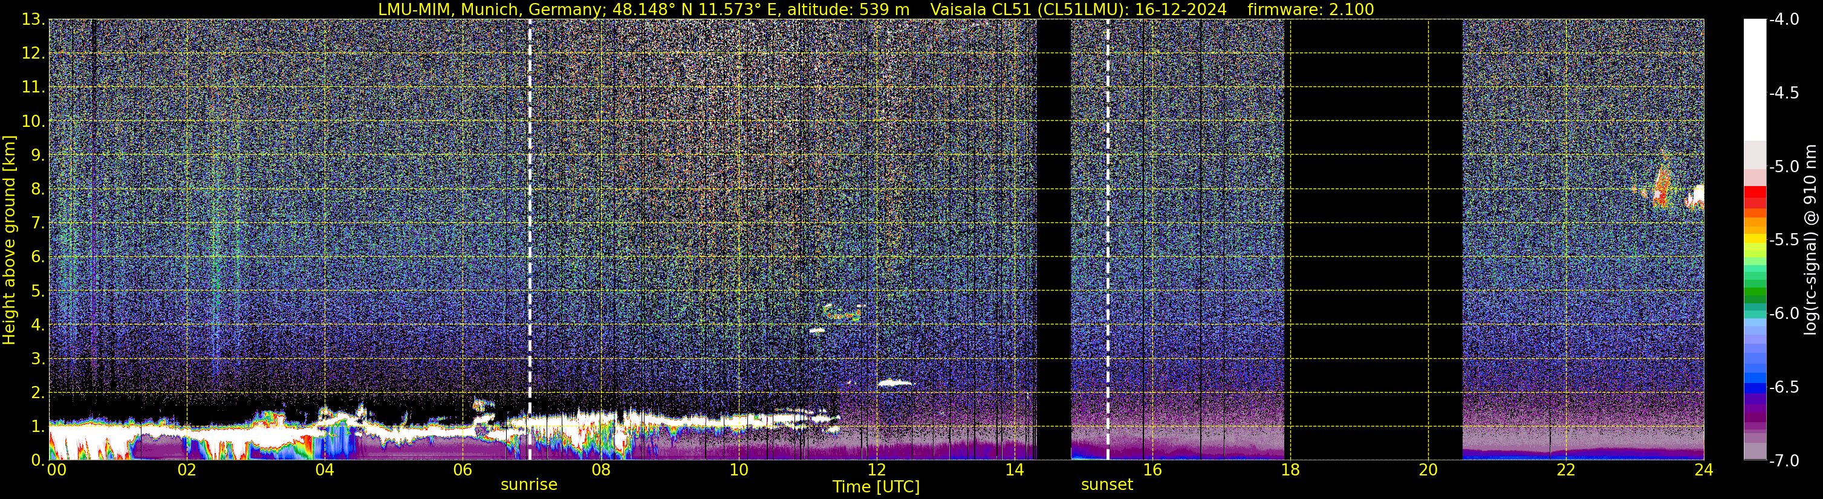Click the x-axis tick label '10'
This screenshot has height=499, width=1823.
(x=738, y=470)
